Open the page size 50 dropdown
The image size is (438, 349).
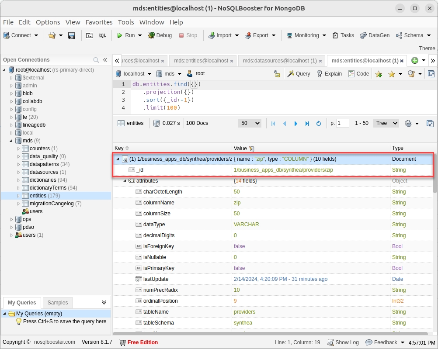[250, 123]
